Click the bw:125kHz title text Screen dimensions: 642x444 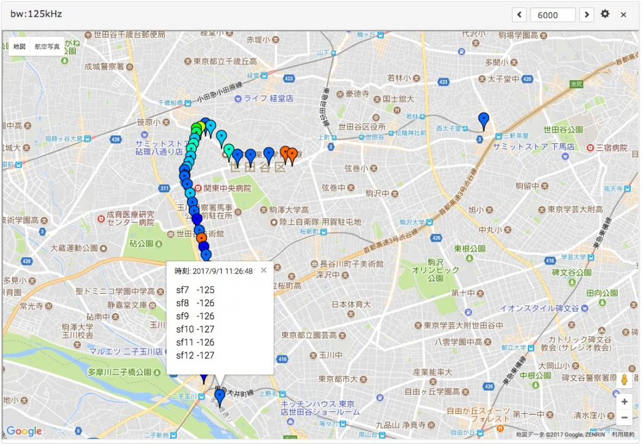[x=36, y=14]
